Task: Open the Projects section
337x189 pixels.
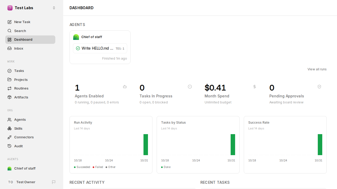Action: pos(30,80)
